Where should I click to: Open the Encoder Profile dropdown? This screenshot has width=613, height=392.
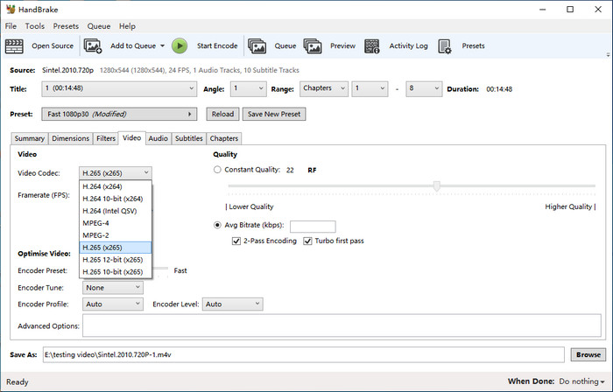tap(113, 304)
